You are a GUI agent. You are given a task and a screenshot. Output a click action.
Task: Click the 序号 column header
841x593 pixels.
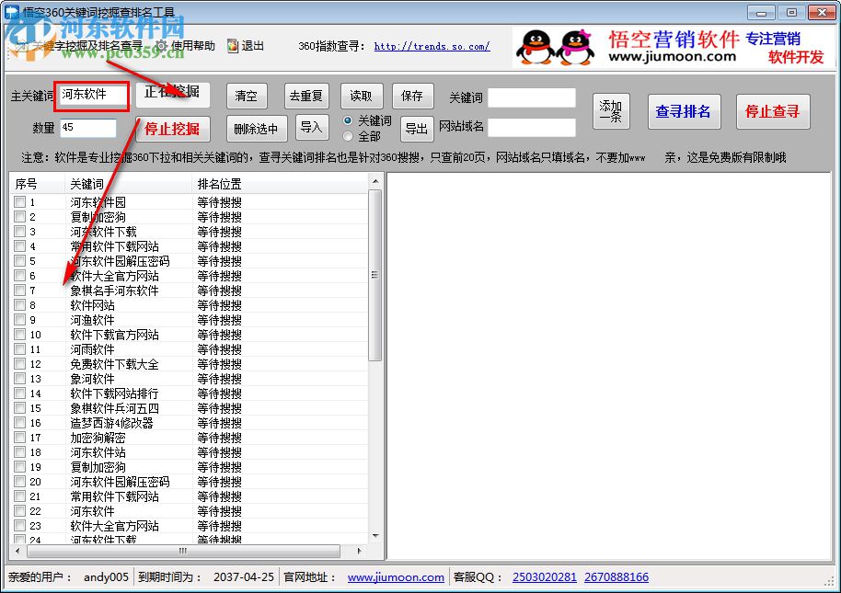38,184
